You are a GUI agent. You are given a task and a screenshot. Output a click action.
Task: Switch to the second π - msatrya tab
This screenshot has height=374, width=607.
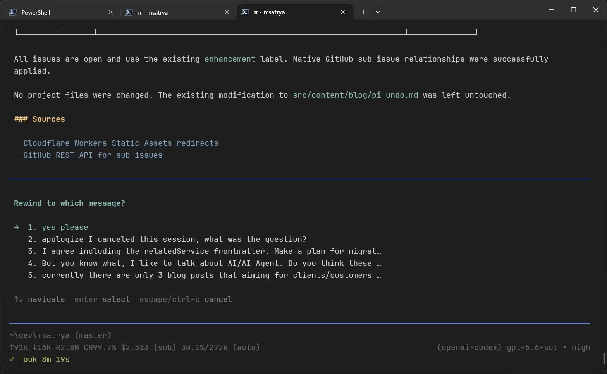tap(178, 12)
